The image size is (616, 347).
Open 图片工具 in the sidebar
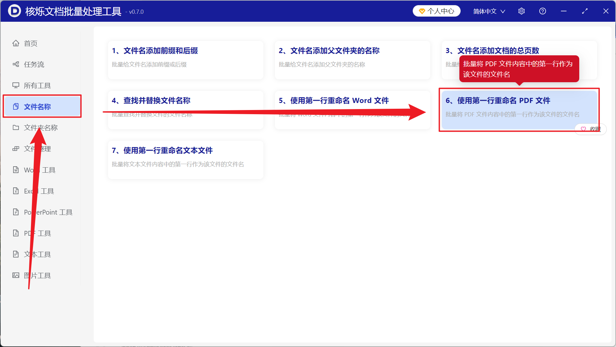(42, 275)
